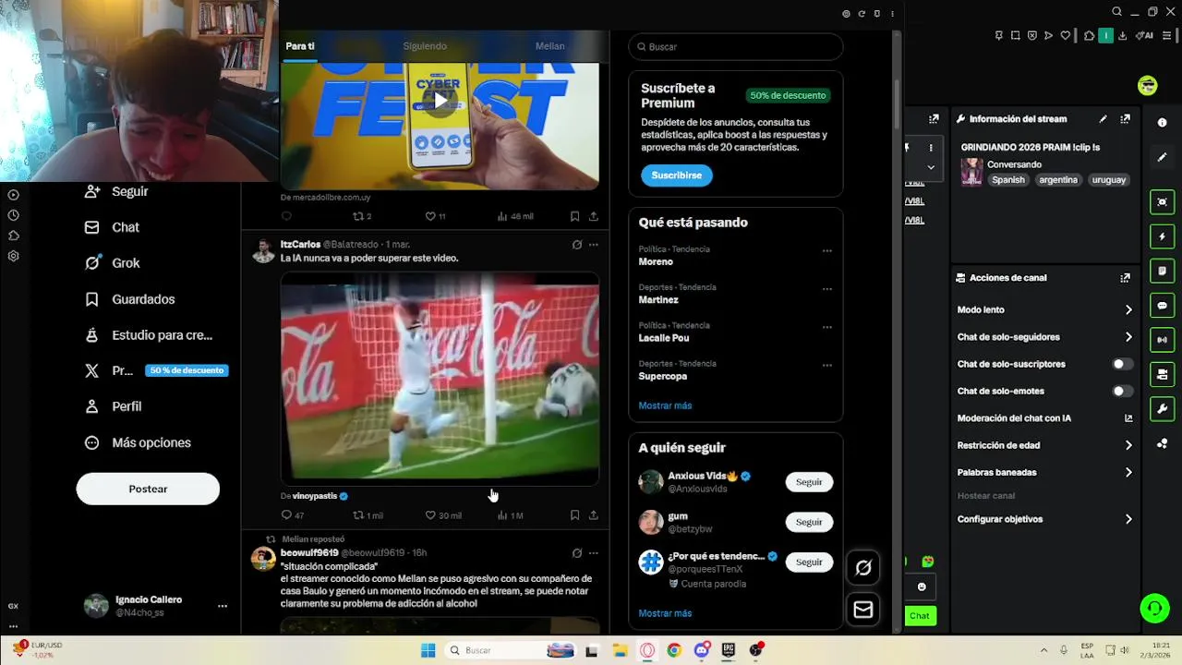Click the wrench icon in side toolbar
The image size is (1182, 665).
click(x=1162, y=409)
